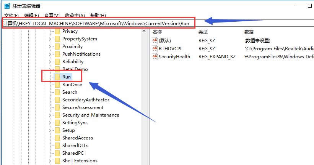
Task: Click the Search folder icon
Action: pos(57,92)
